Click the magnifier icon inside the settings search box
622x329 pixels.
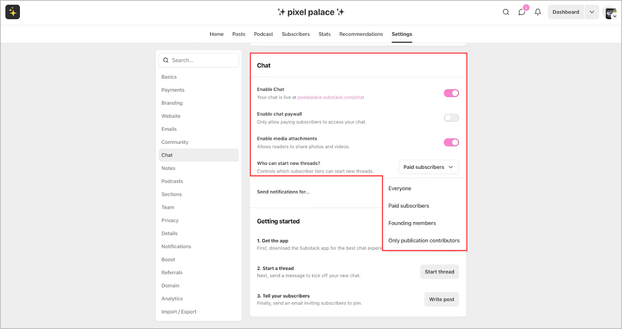(166, 60)
